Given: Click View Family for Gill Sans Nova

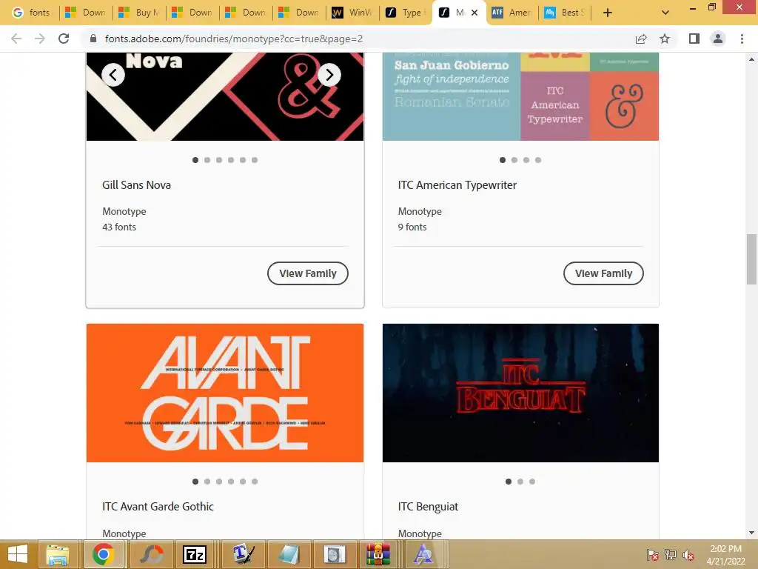Looking at the screenshot, I should [307, 273].
